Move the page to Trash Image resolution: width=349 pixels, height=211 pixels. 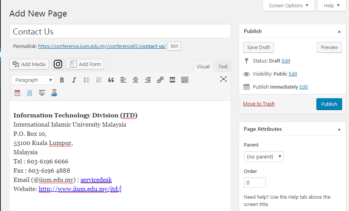click(x=259, y=104)
